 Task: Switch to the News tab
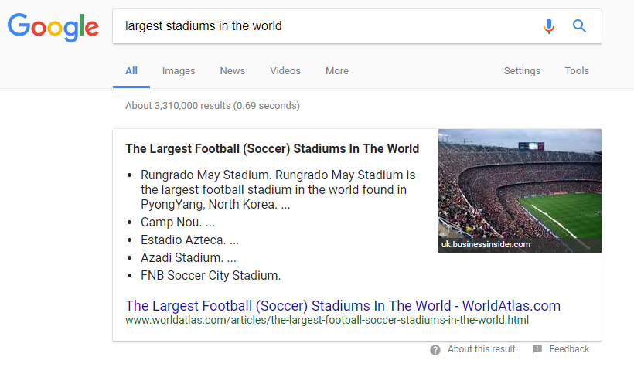(233, 71)
